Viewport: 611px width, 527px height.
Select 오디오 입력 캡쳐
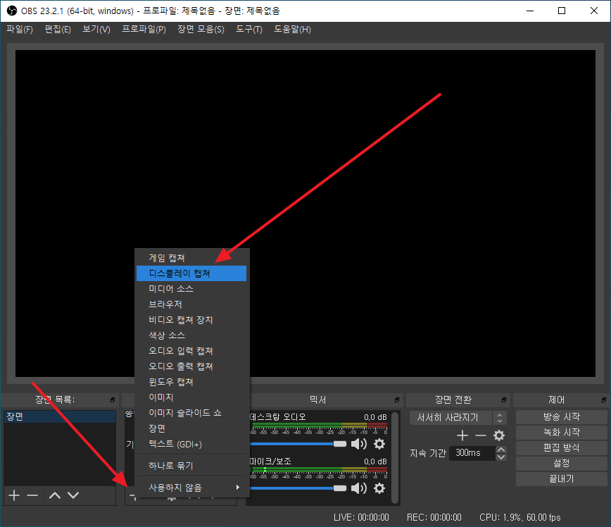coord(191,351)
